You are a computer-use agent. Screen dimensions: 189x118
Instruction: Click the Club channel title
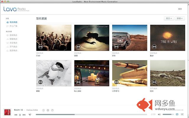tap(38, 56)
